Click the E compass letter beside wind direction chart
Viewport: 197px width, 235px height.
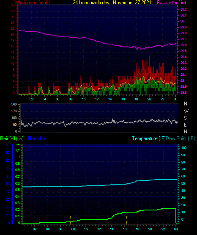(x=185, y=124)
